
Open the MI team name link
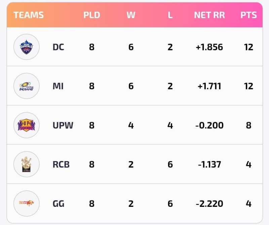58,86
